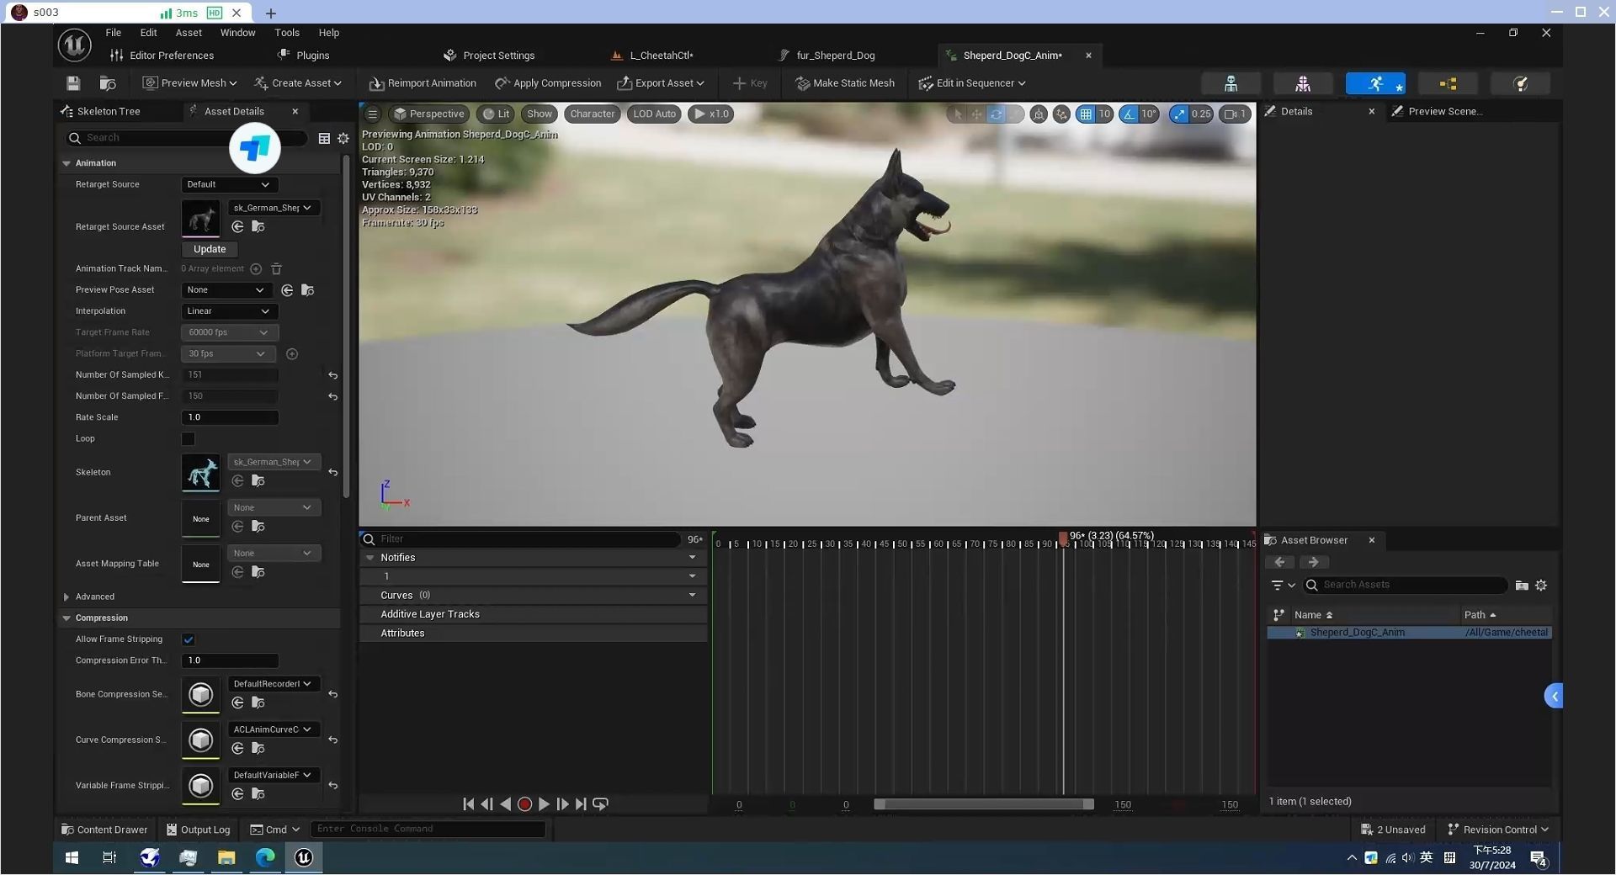Click the timeline scrubber playhead at frame 96

pos(1063,538)
